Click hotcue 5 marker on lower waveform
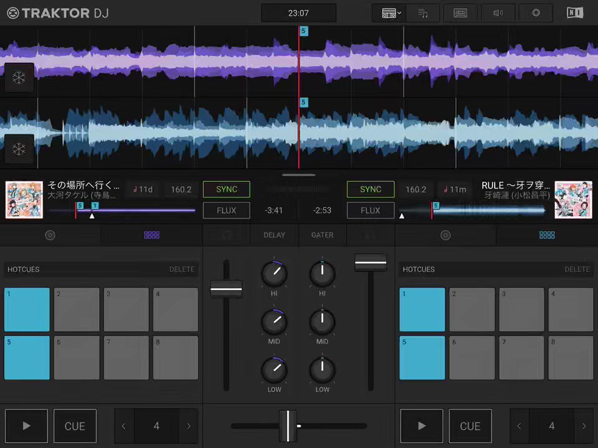This screenshot has height=448, width=598. (303, 102)
